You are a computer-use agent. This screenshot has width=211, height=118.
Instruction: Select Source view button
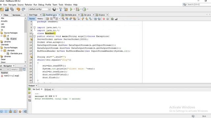coord(32,19)
